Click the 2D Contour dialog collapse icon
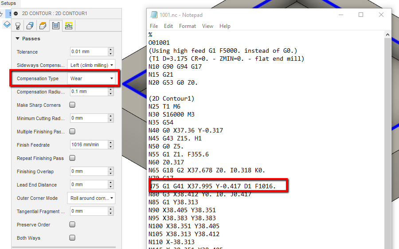 (16, 13)
